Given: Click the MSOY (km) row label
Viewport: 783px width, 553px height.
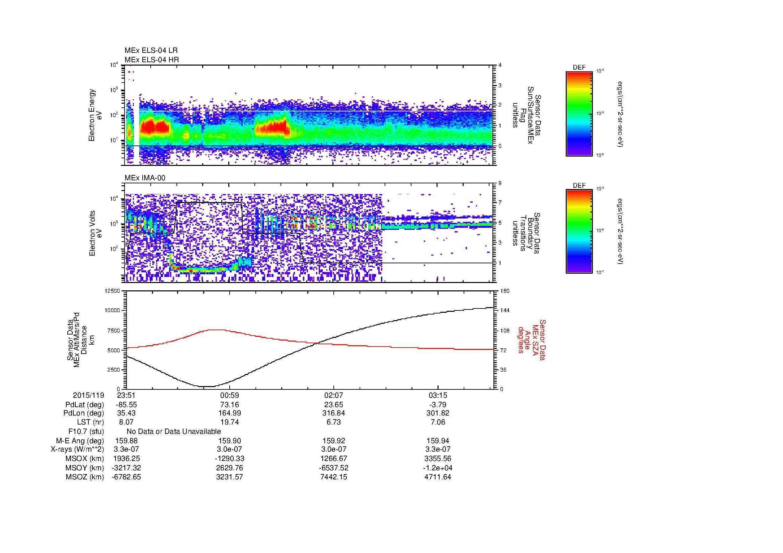Looking at the screenshot, I should click(x=85, y=468).
